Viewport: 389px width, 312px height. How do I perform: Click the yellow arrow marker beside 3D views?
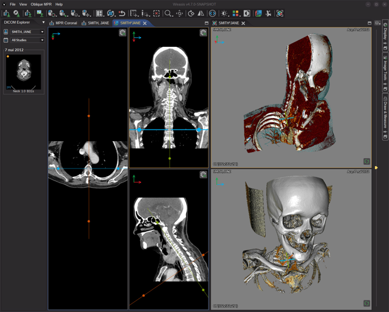pyautogui.click(x=376, y=167)
